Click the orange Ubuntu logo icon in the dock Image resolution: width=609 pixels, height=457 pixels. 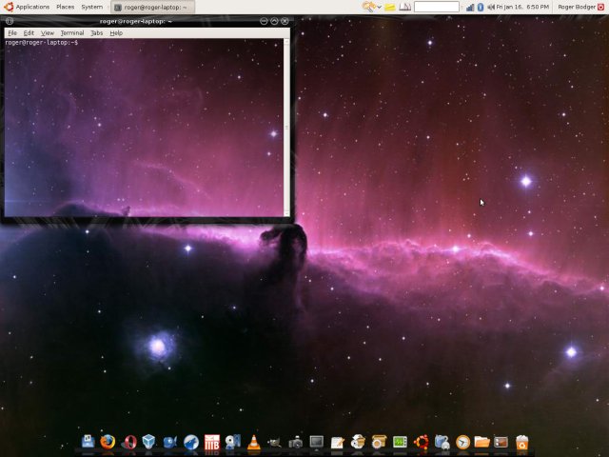pos(421,442)
